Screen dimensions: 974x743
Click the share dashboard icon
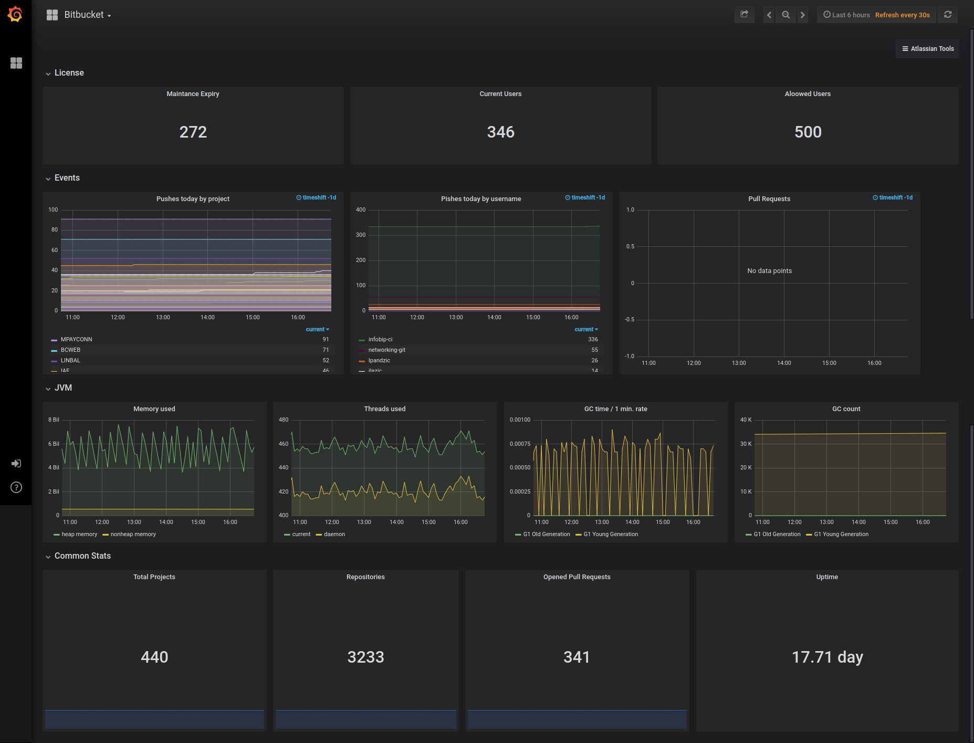click(x=744, y=15)
